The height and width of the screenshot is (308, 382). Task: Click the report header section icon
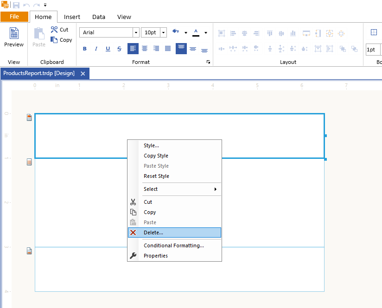click(x=29, y=118)
